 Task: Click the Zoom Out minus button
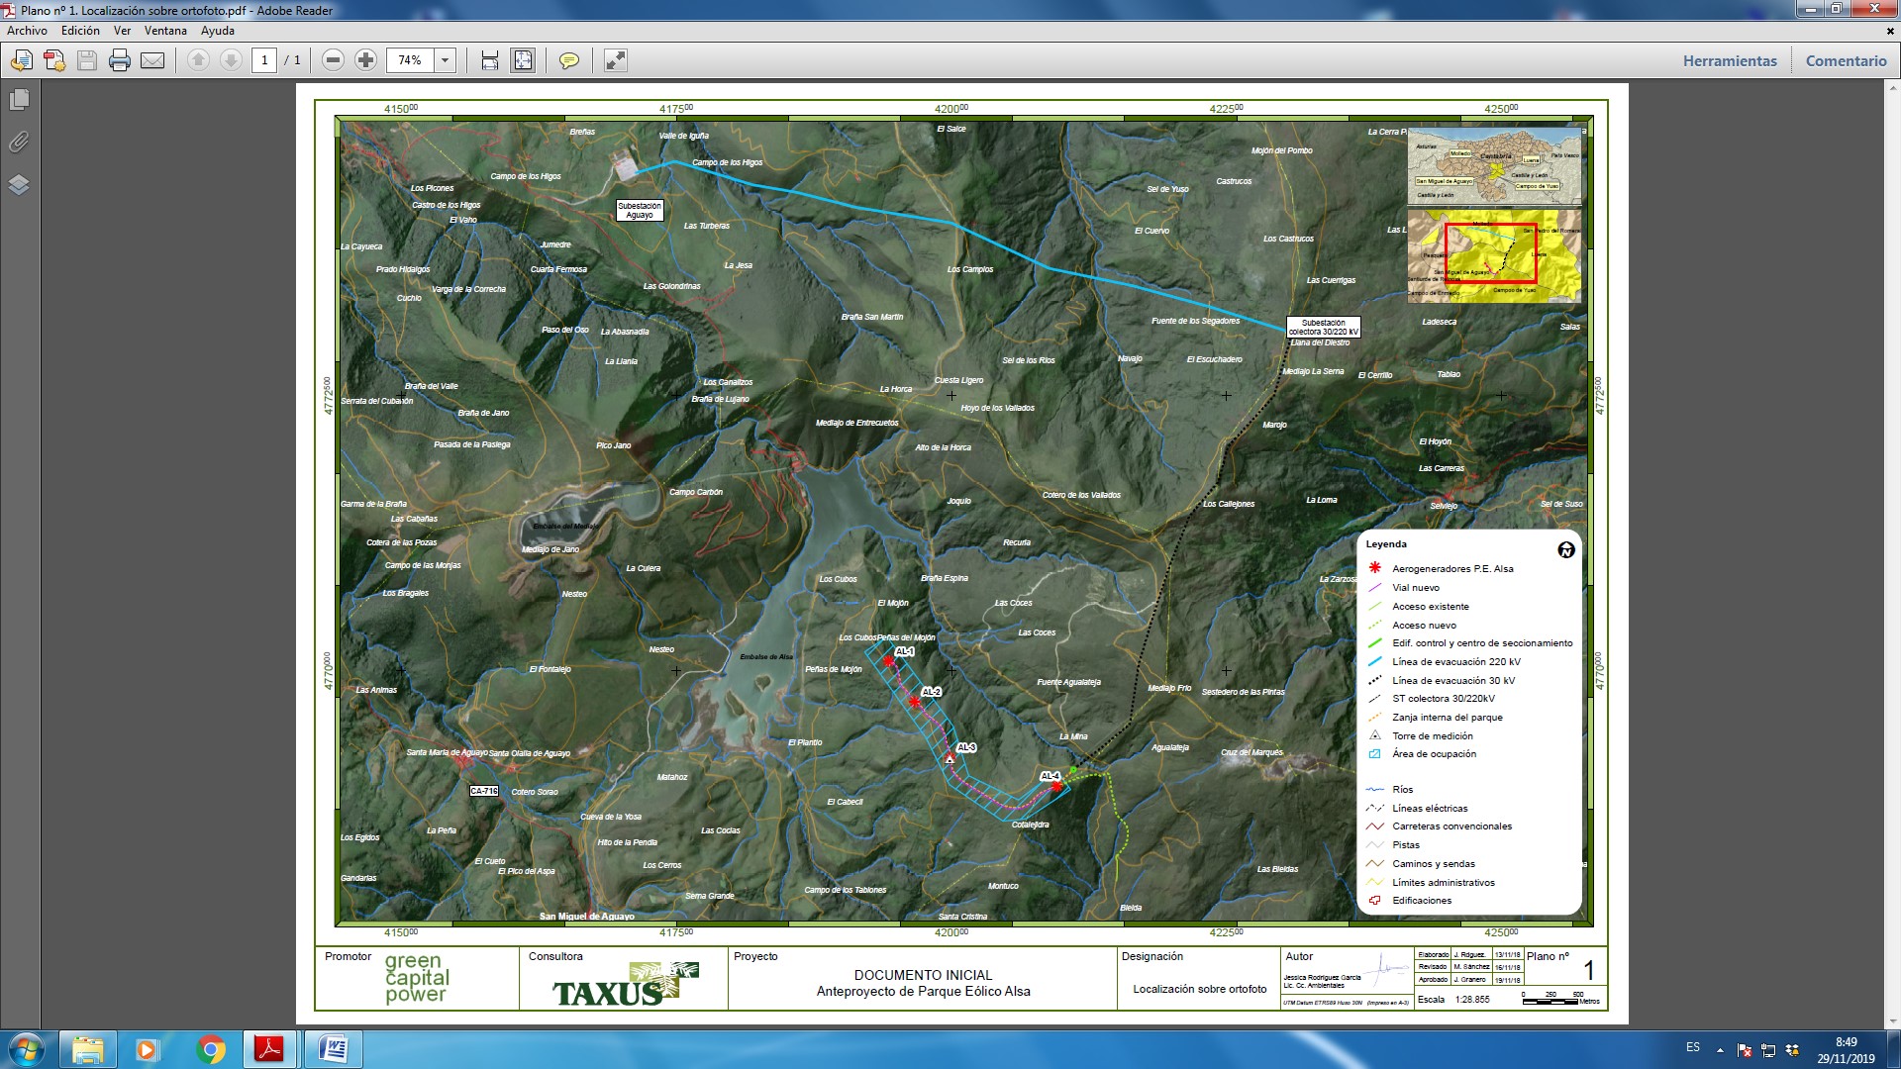click(x=334, y=60)
